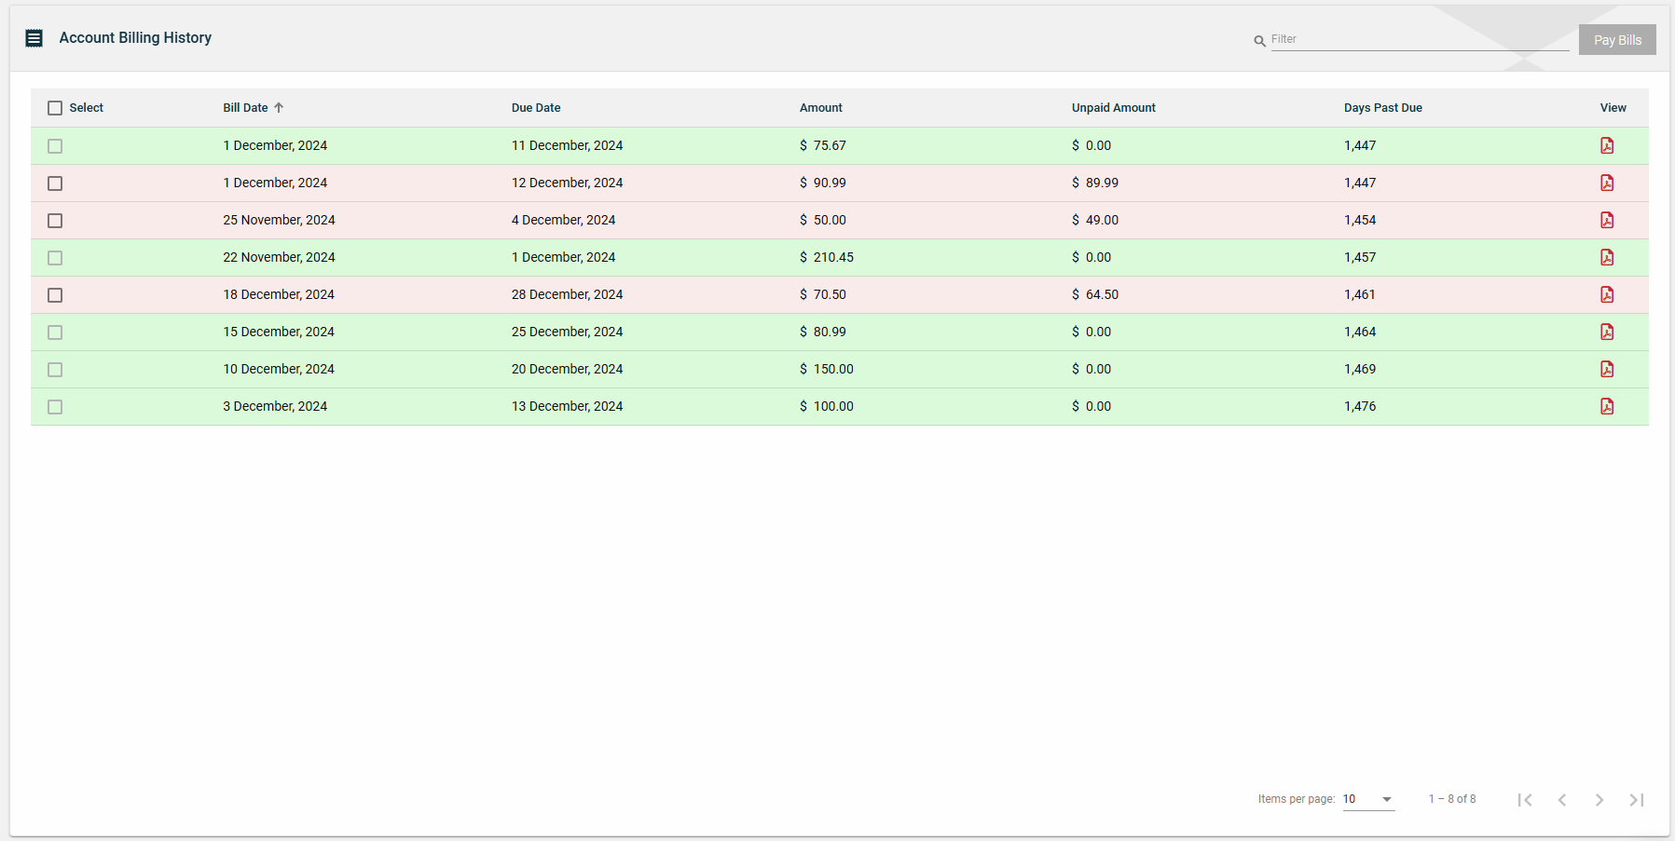Image resolution: width=1675 pixels, height=841 pixels.
Task: Sort the table by the Amount column
Action: (x=820, y=107)
